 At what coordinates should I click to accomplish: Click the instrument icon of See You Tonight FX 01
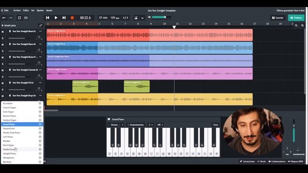(x=10, y=83)
